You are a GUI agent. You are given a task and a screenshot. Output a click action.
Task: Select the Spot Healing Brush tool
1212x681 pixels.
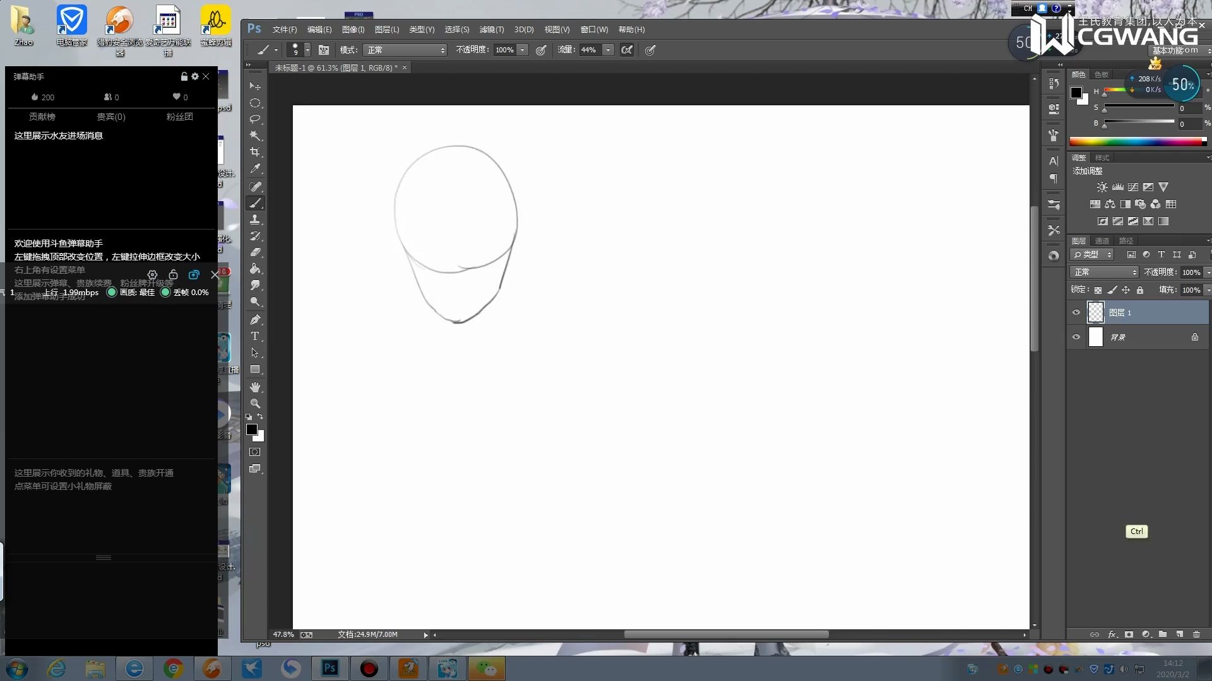[255, 187]
